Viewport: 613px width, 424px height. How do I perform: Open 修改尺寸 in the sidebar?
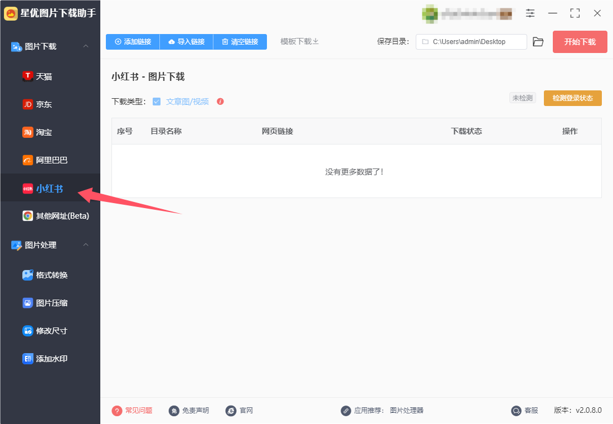pos(50,331)
